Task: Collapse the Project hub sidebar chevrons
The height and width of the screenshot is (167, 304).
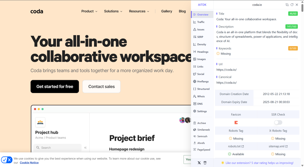Action: (85, 148)
